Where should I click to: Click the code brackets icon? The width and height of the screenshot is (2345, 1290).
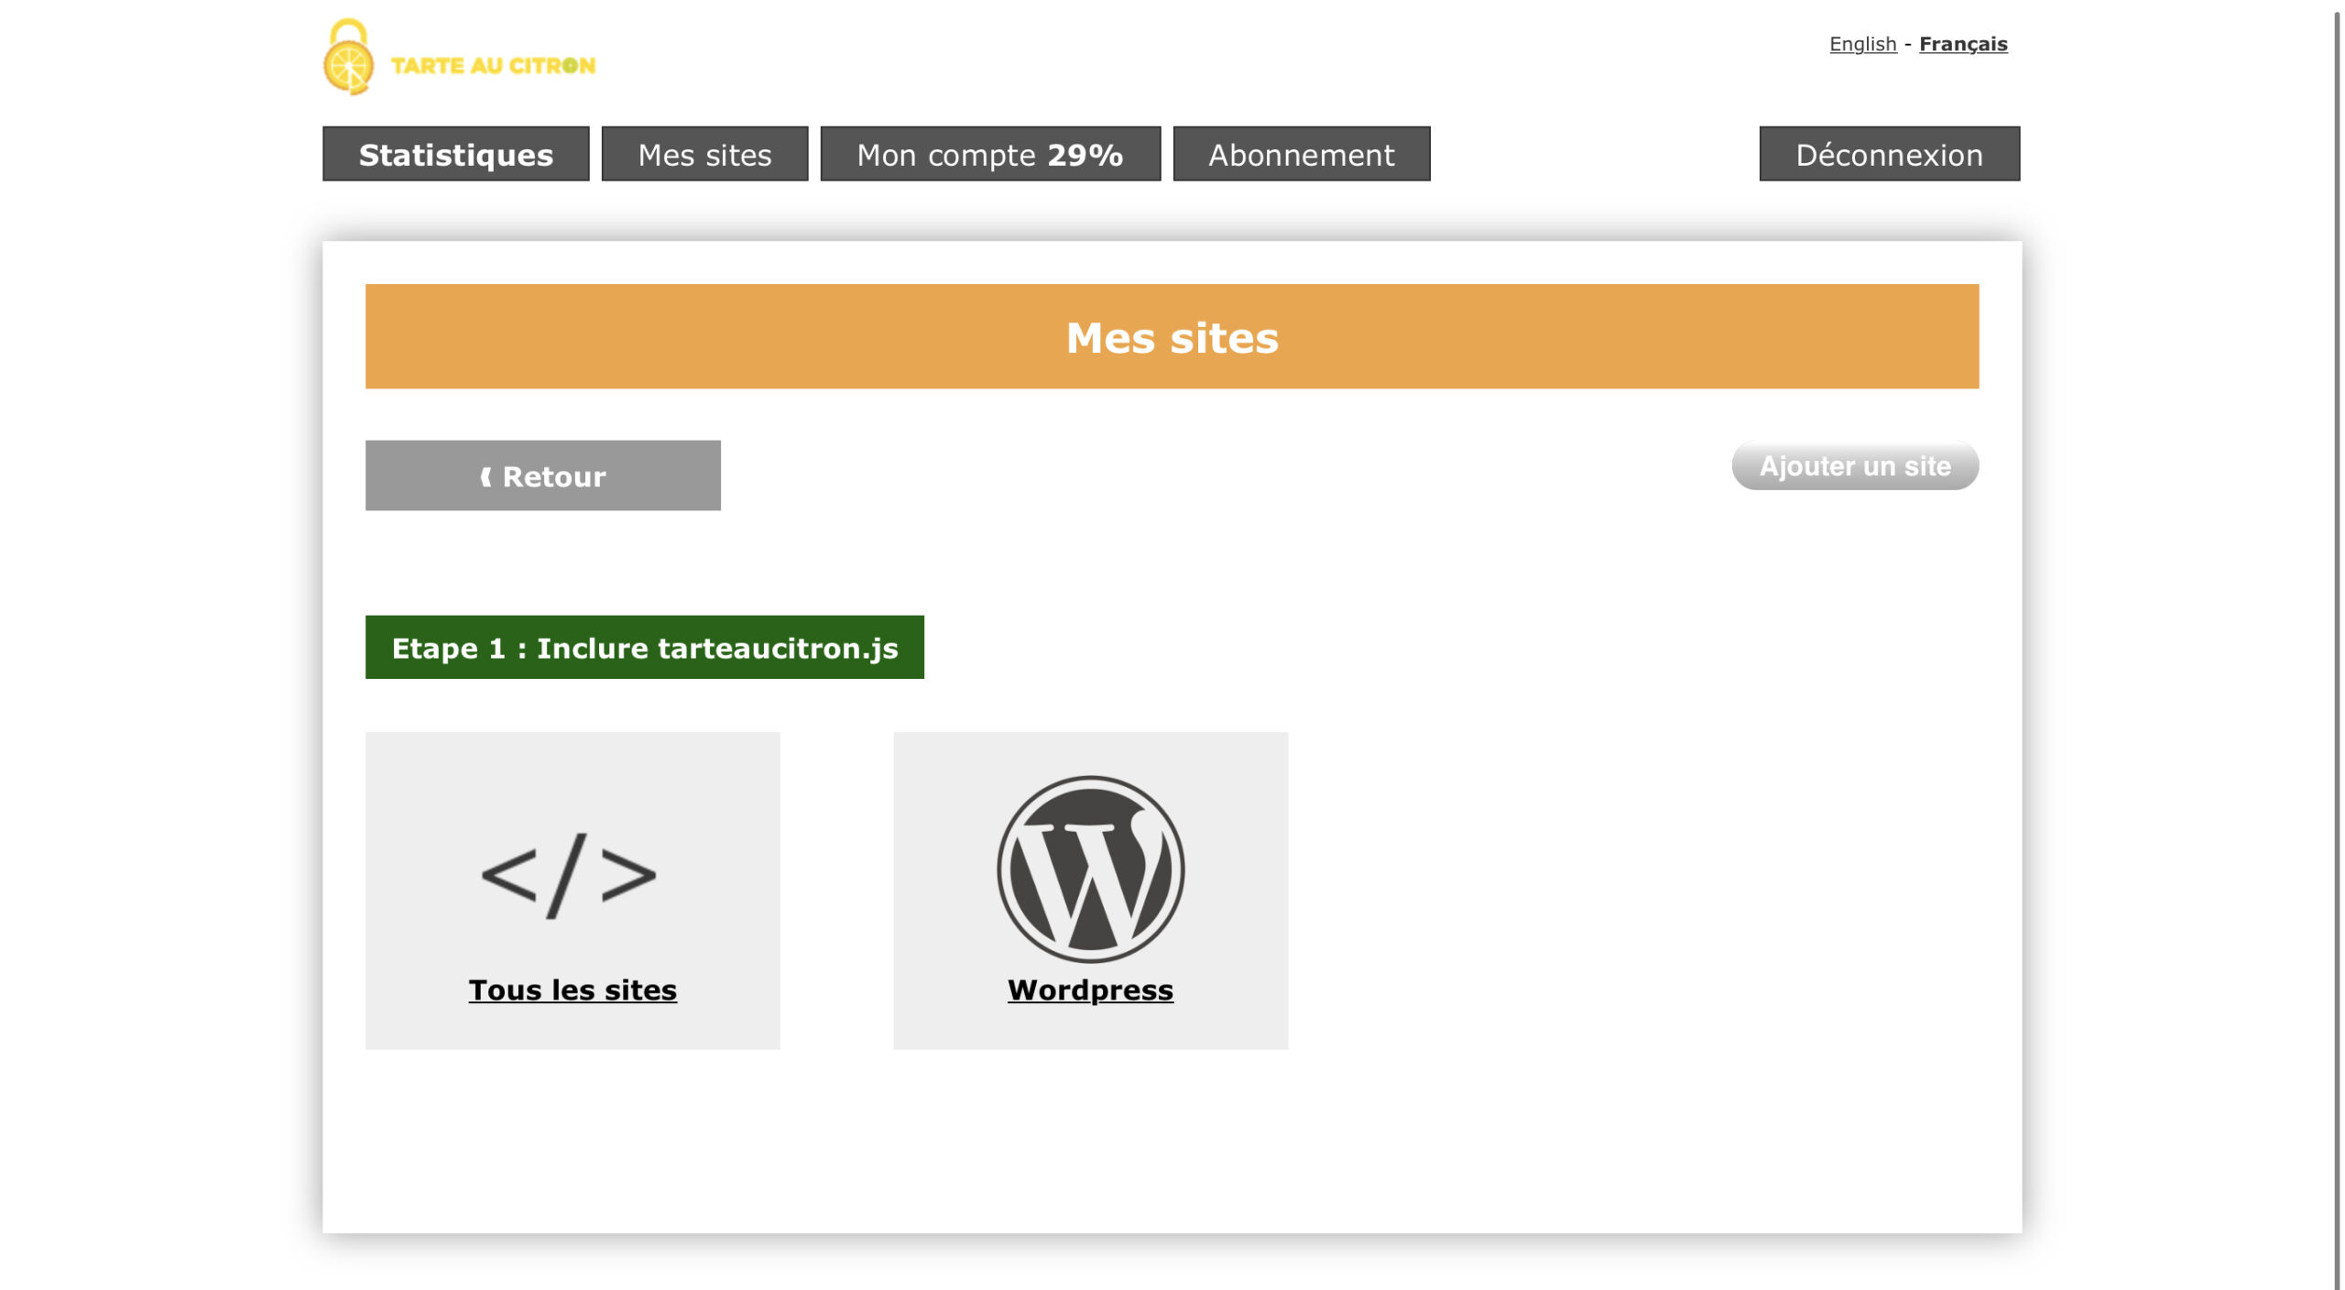570,876
